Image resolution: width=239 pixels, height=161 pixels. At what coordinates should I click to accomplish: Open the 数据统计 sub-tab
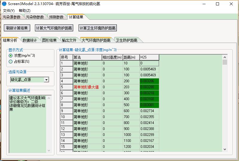pyautogui.click(x=30, y=40)
